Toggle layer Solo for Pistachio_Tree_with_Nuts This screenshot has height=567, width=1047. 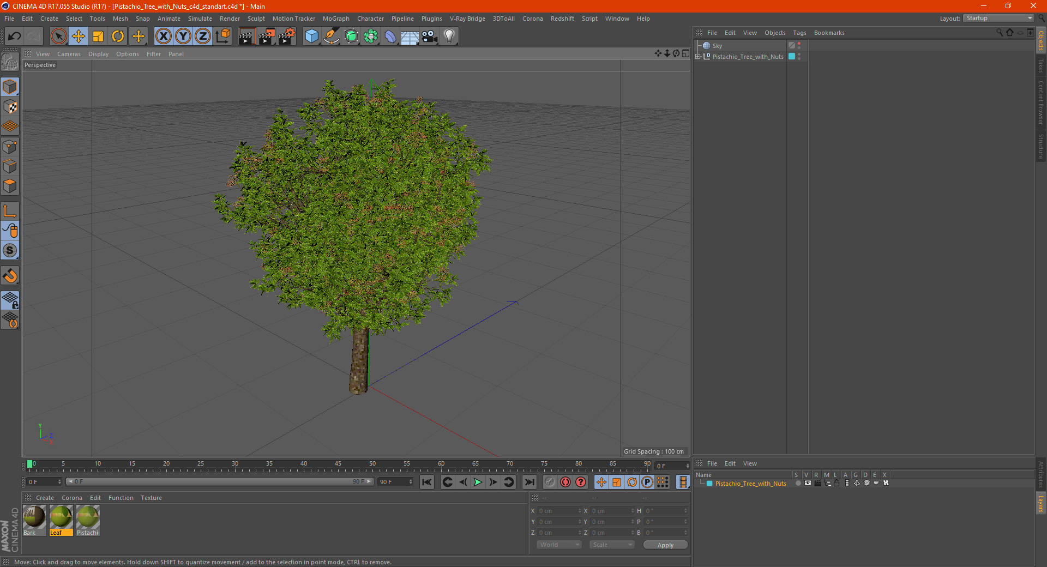point(798,483)
